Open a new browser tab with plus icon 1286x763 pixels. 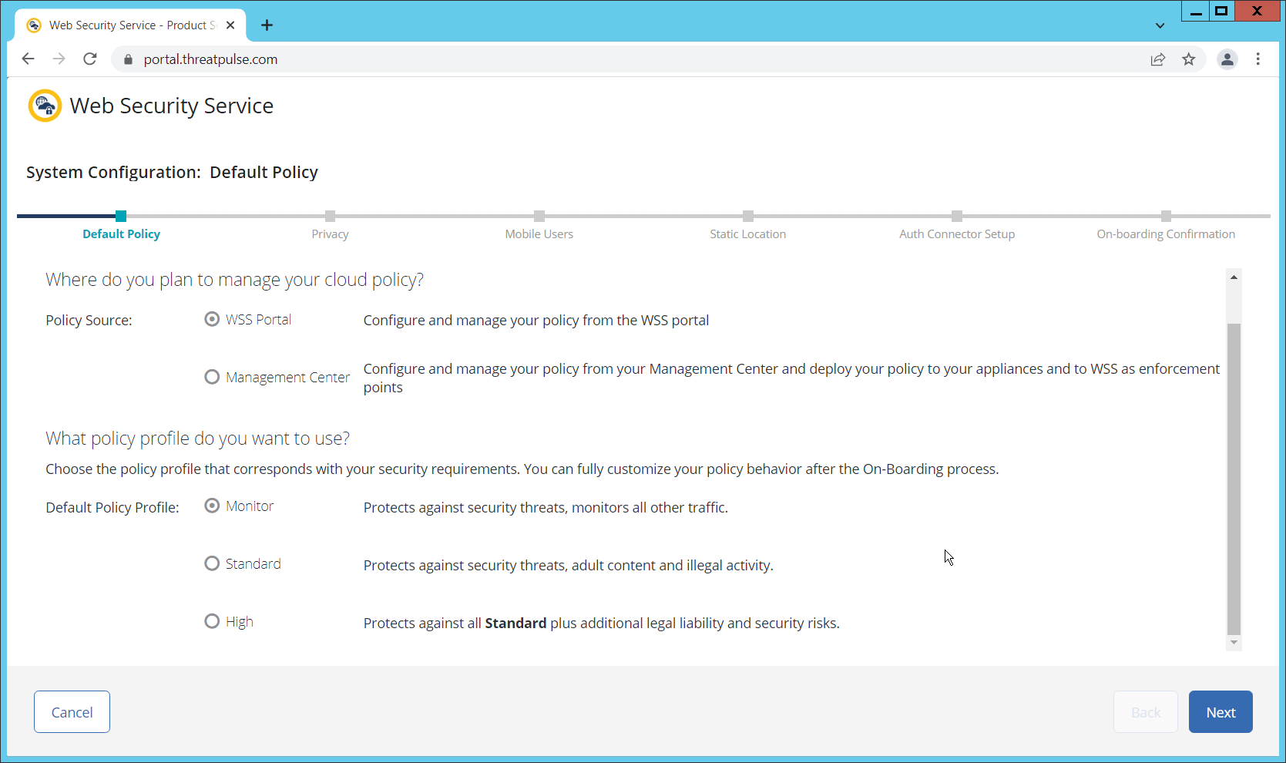pyautogui.click(x=267, y=25)
